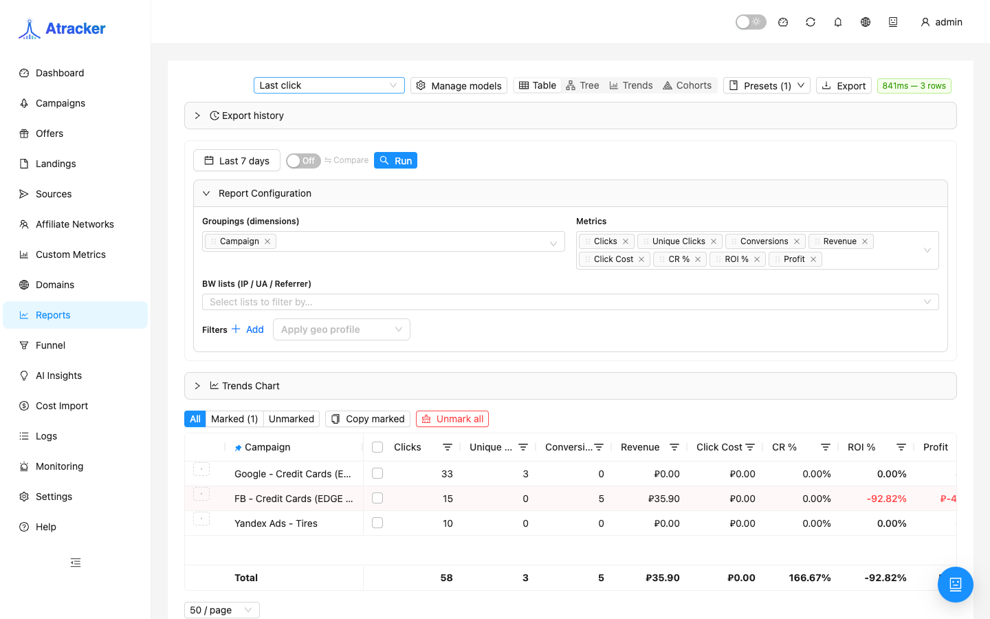990x619 pixels.
Task: Click pin icon beside Campaign header
Action: [238, 448]
